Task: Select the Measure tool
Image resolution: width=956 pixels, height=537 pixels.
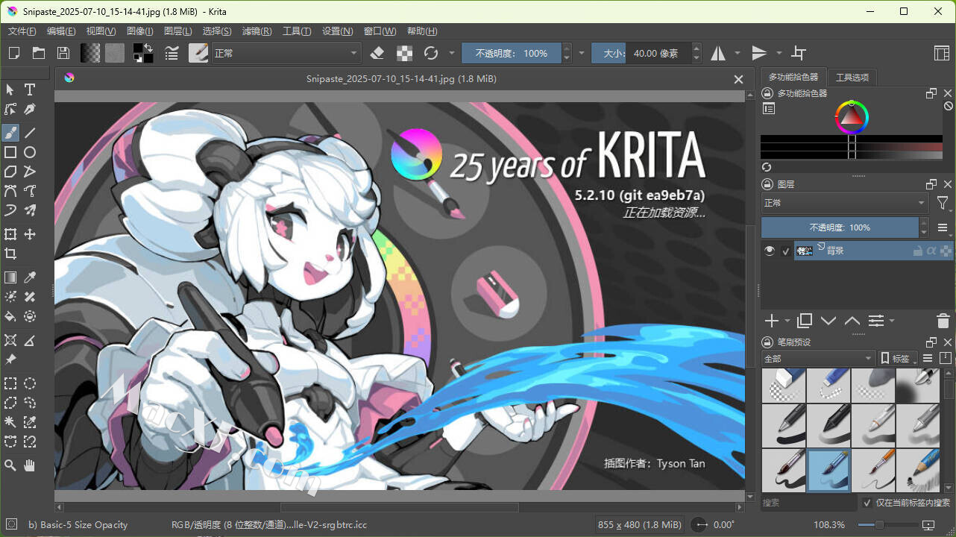Action: point(30,340)
